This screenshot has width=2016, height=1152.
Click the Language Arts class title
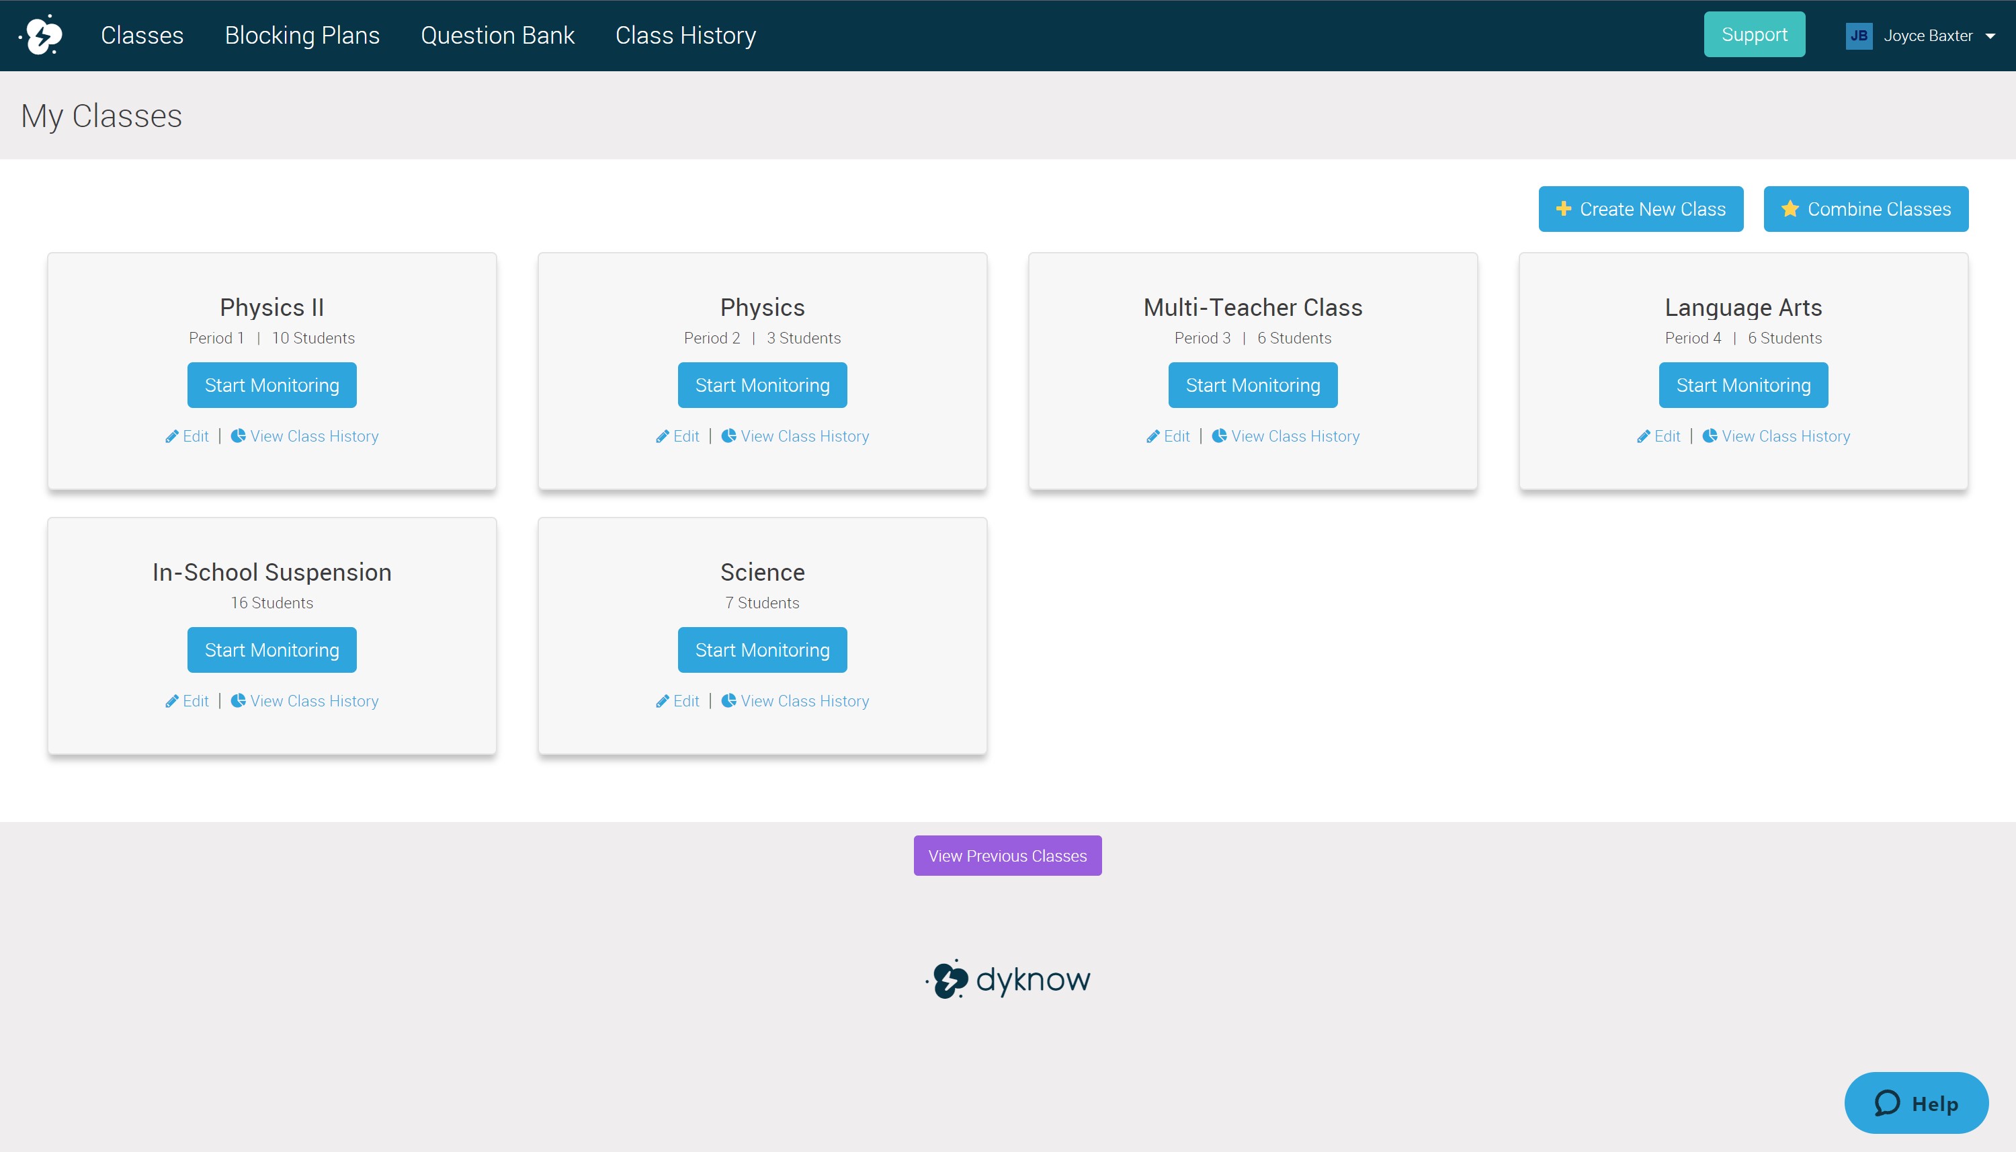tap(1743, 308)
